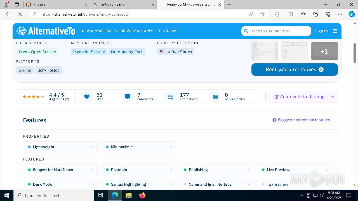The height and width of the screenshot is (201, 358).
Task: Expand Command line interface feature
Action: click(216, 184)
